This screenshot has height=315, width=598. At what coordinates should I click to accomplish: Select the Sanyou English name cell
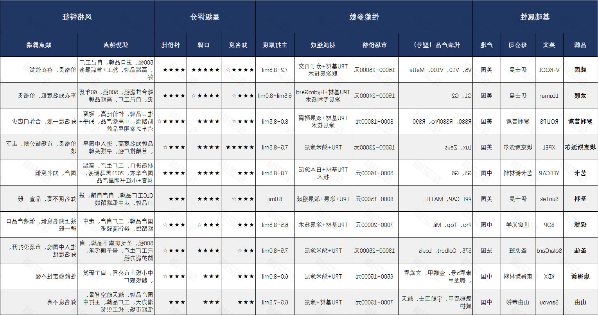[550, 302]
